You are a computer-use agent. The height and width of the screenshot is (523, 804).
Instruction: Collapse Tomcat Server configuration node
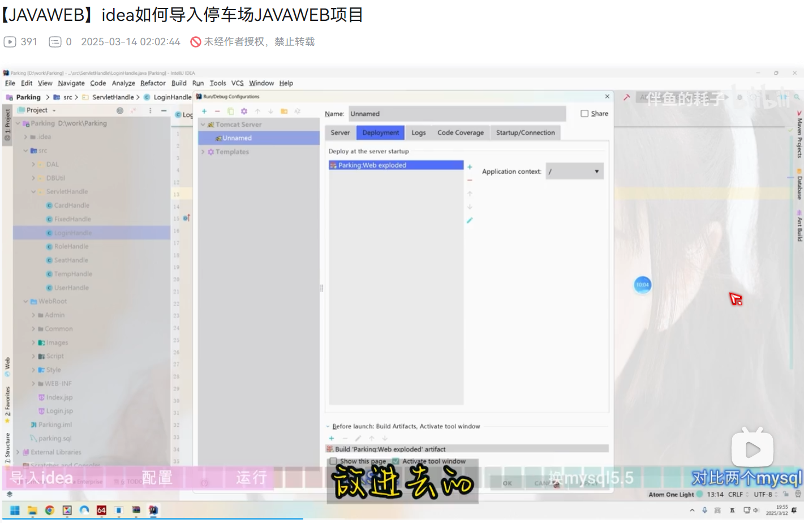203,125
